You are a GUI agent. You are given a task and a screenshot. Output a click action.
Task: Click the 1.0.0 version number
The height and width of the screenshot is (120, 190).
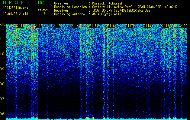pos(41,2)
